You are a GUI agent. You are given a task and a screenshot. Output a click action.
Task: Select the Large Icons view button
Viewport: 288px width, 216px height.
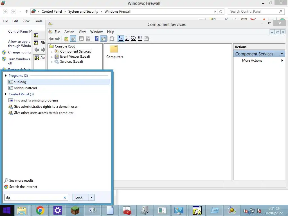point(121,39)
